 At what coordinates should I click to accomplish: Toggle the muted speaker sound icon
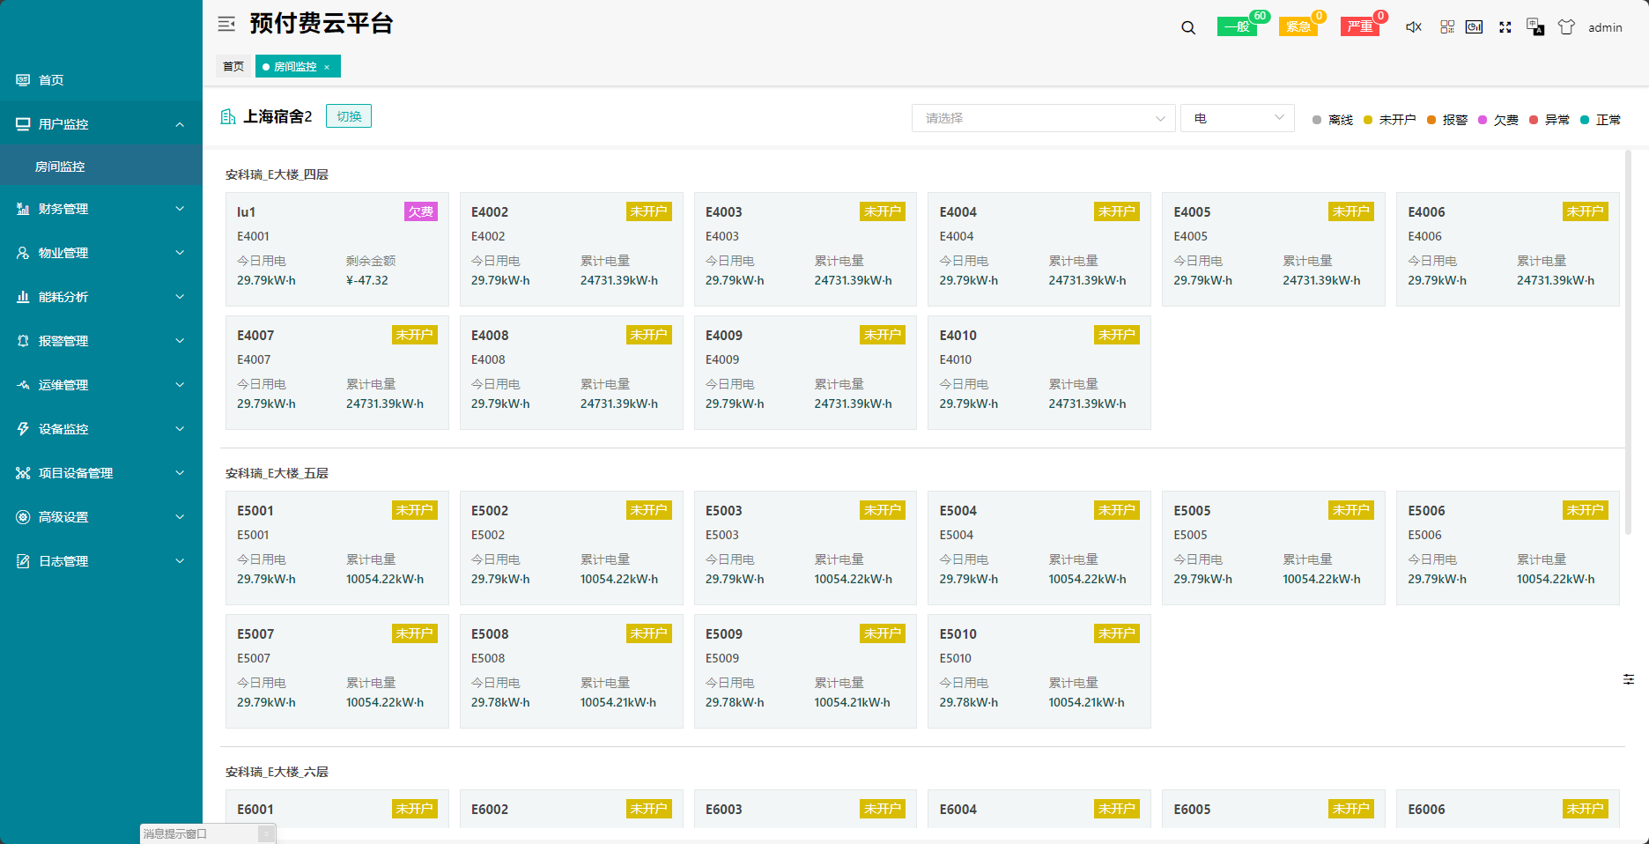coord(1414,27)
